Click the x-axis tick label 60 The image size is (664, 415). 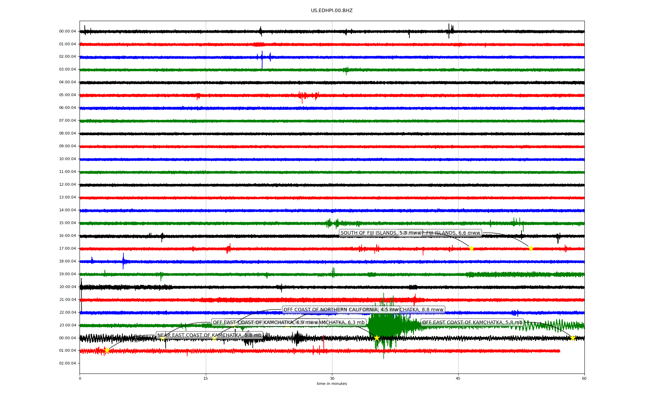point(584,378)
